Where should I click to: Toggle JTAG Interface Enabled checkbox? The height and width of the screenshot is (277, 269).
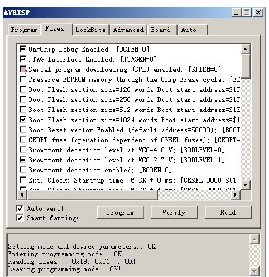(23, 59)
